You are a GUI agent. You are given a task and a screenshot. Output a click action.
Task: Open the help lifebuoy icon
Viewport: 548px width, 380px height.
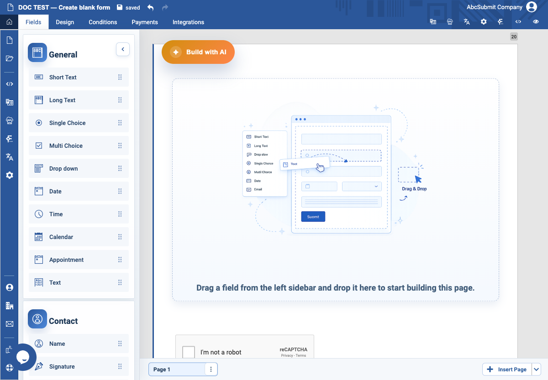point(9,368)
